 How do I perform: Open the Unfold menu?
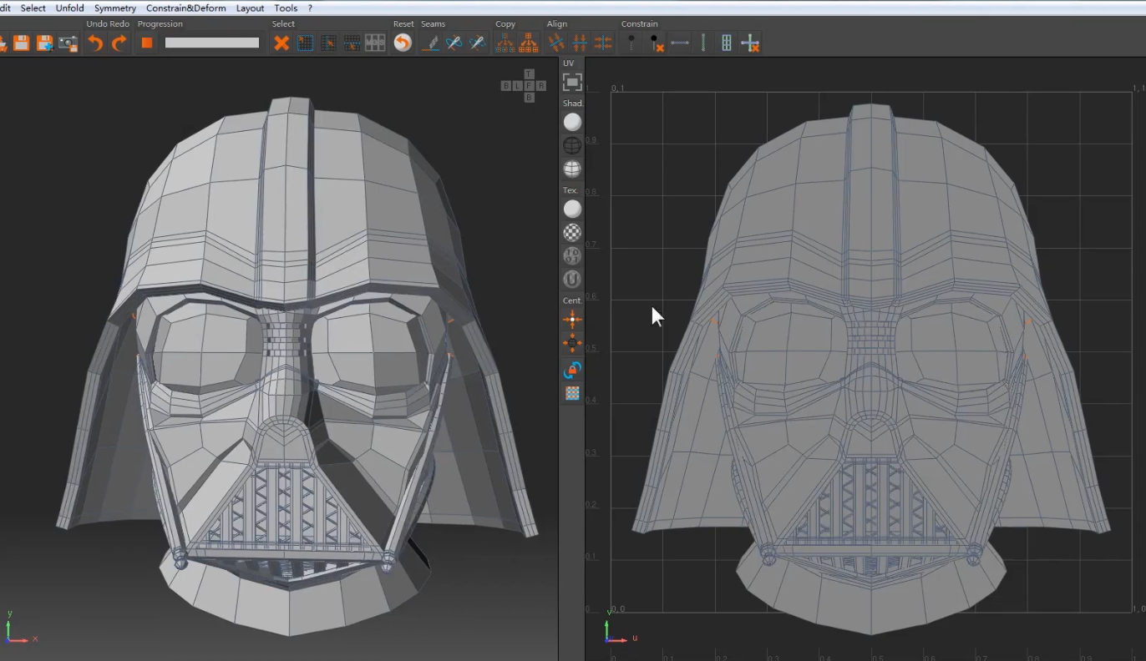(70, 8)
